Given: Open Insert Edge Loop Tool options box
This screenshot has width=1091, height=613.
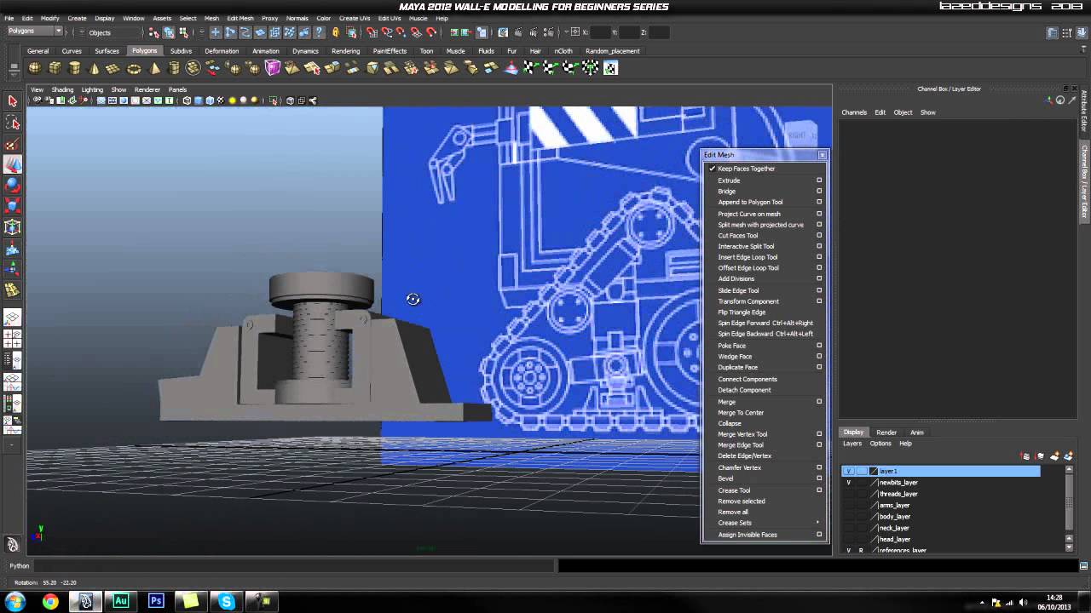Looking at the screenshot, I should tap(819, 257).
